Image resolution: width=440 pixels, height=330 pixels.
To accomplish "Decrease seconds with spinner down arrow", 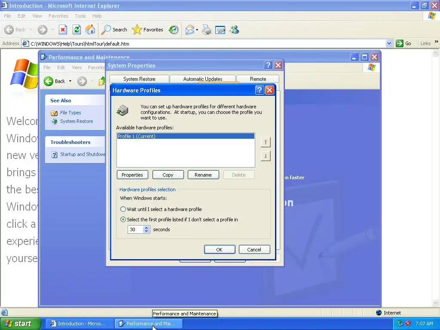I will (x=146, y=231).
